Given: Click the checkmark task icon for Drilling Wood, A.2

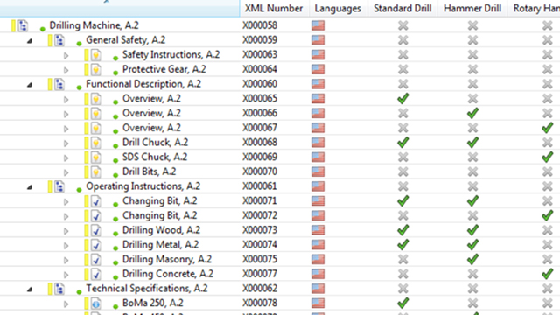Looking at the screenshot, I should point(95,230).
